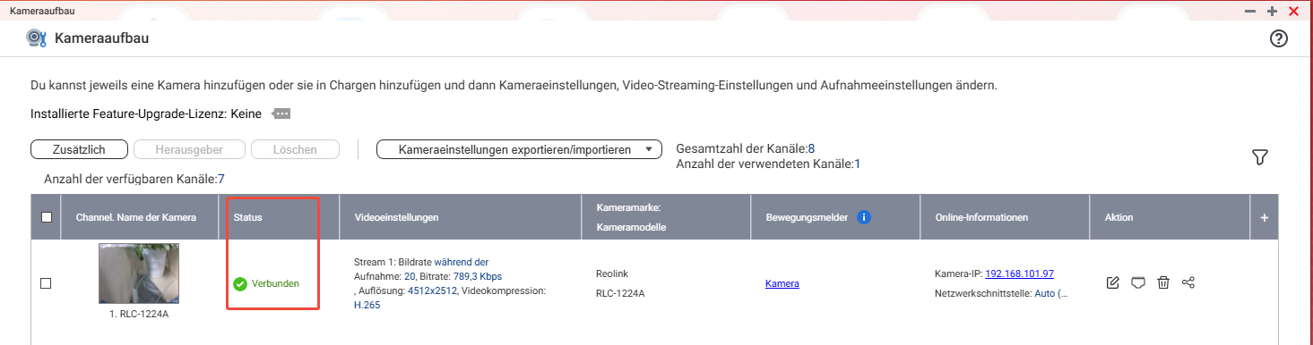Tick the select-all checkbox in table header
1313x345 pixels.
(47, 217)
